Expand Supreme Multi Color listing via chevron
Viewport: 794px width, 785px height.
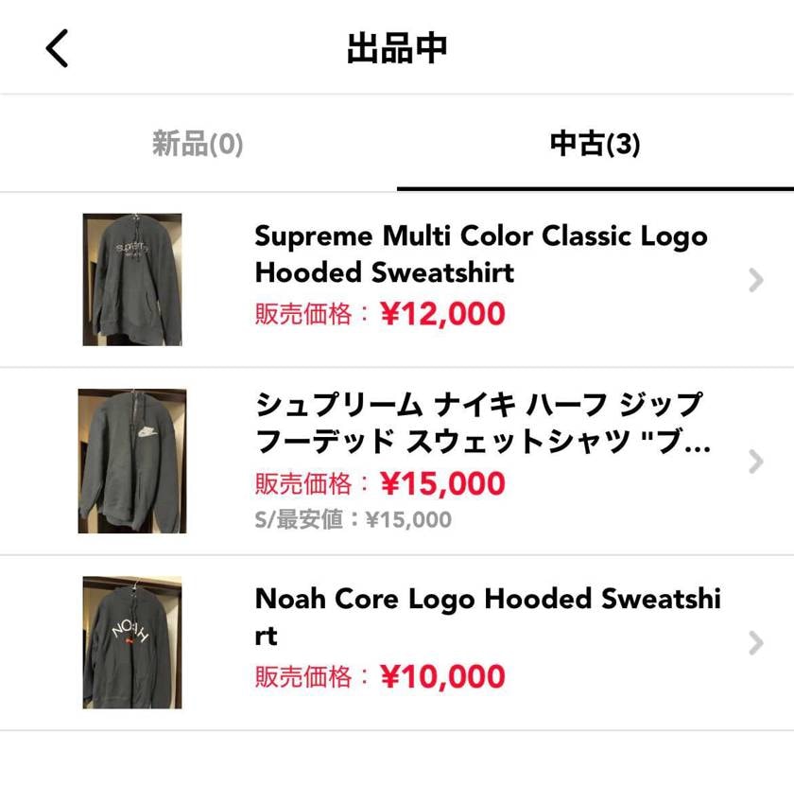[755, 280]
